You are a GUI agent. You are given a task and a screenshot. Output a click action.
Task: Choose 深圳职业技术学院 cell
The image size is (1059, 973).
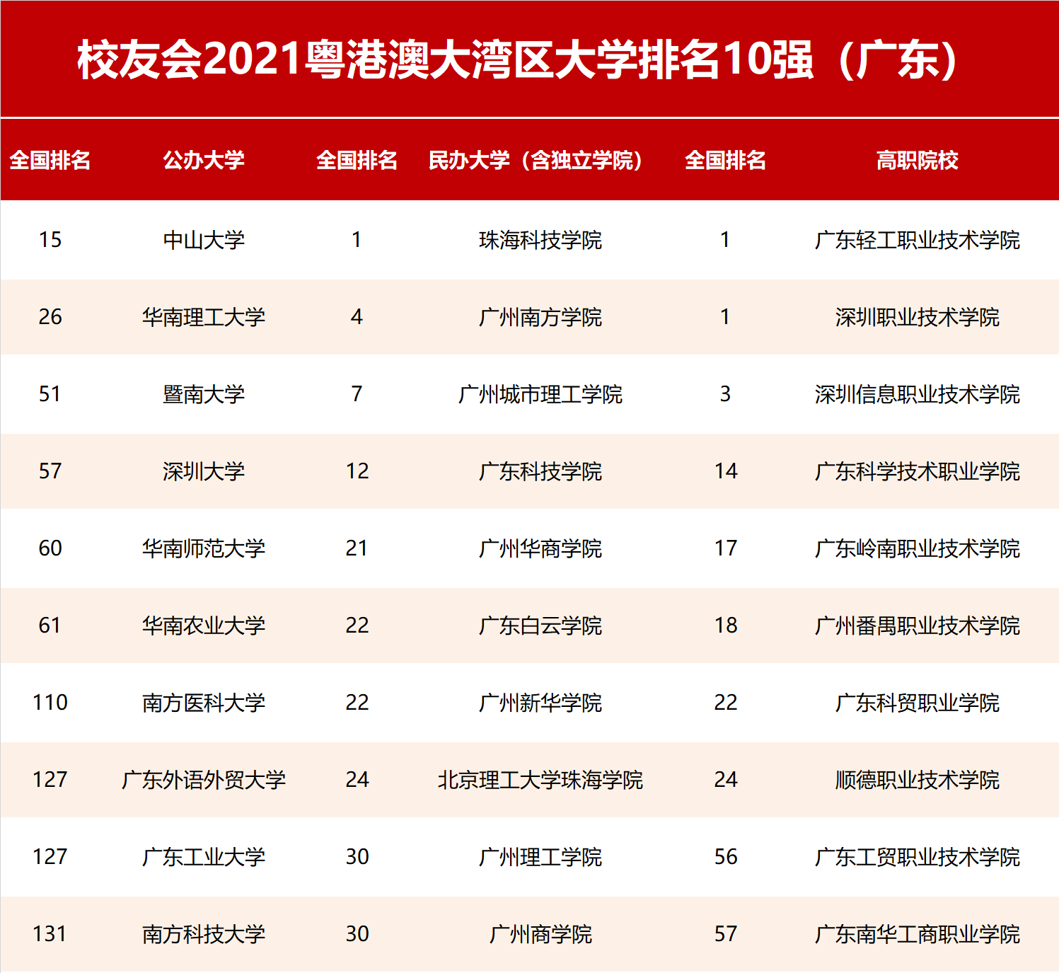[917, 317]
